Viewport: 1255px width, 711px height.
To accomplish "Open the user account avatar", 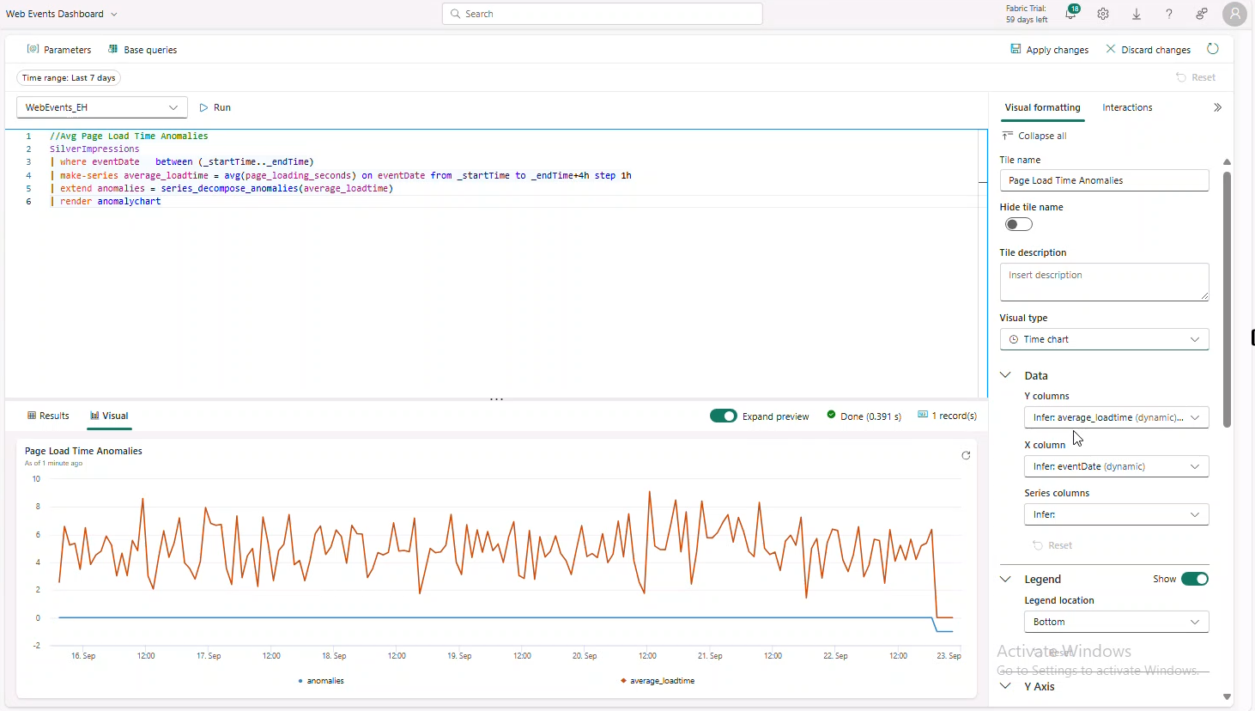I will click(x=1234, y=14).
